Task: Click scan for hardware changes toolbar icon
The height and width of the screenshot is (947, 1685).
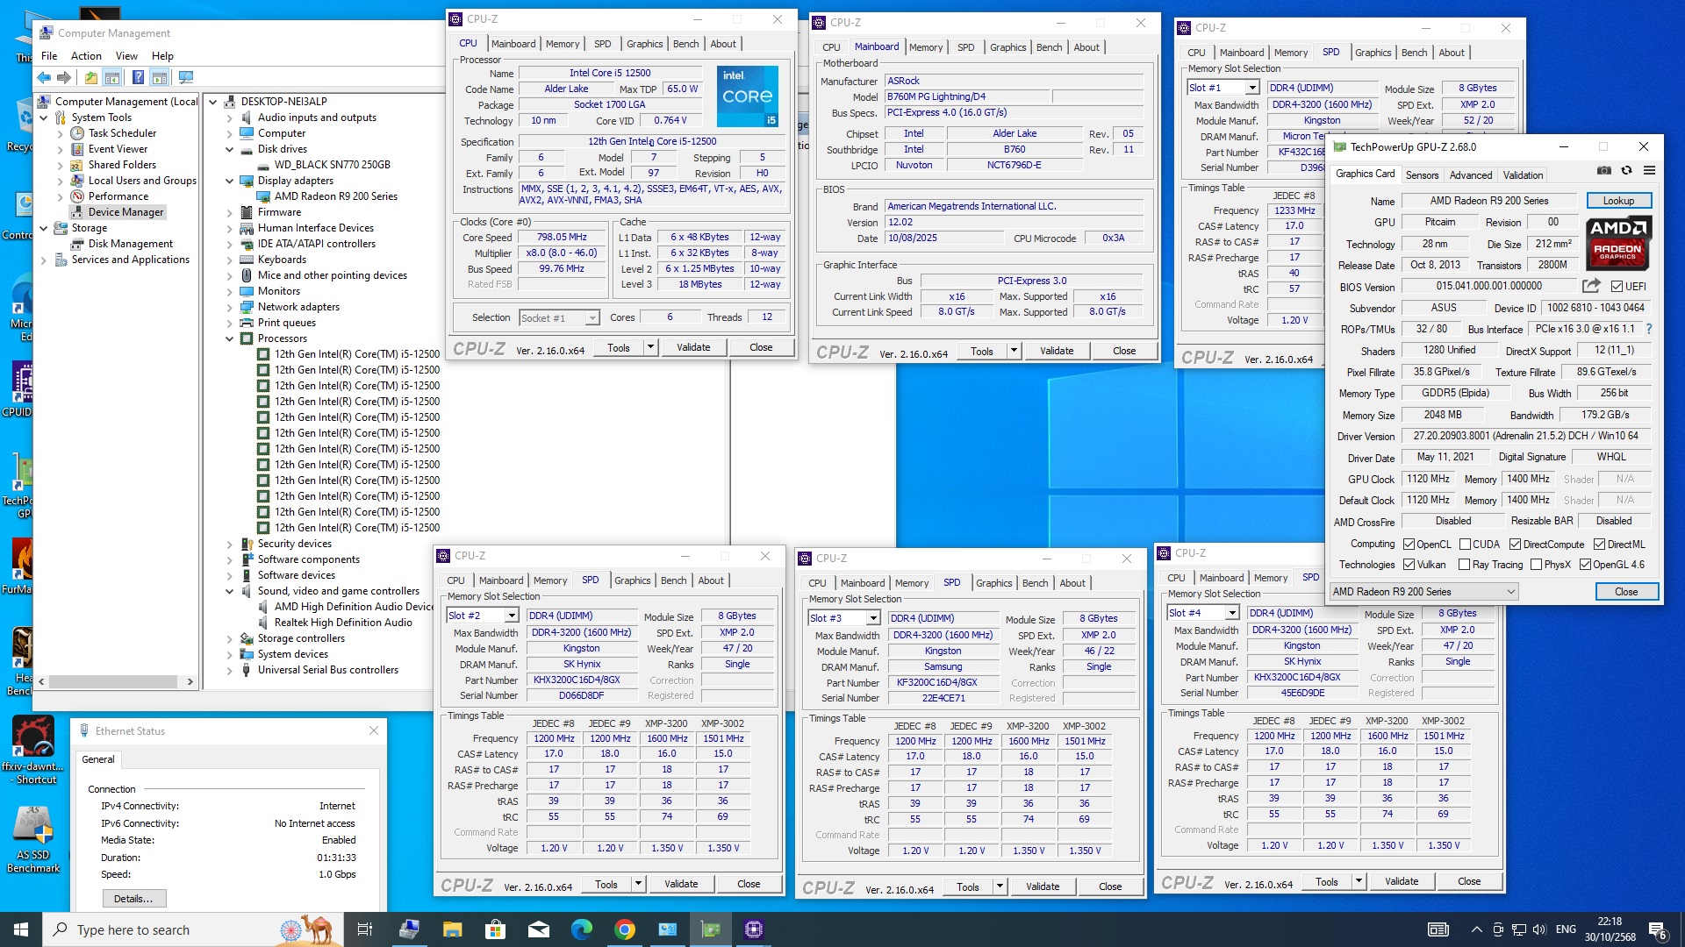Action: pyautogui.click(x=186, y=77)
